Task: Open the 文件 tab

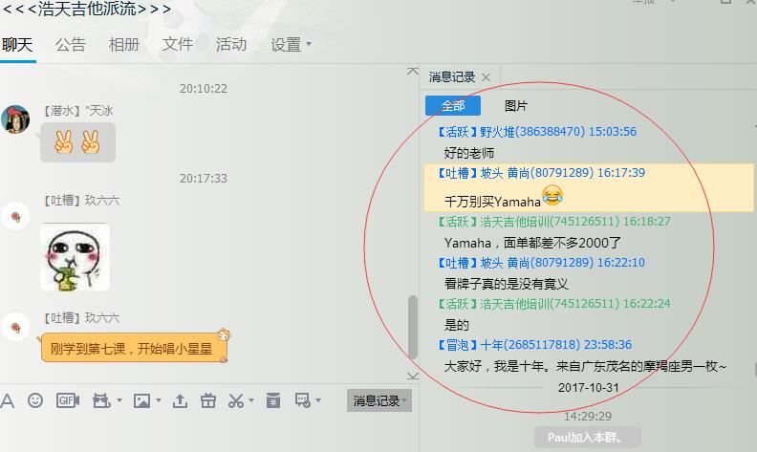Action: (178, 45)
